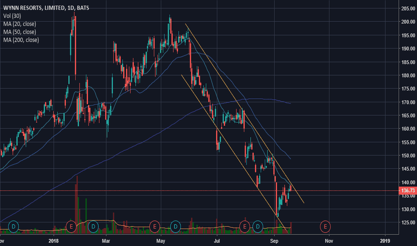417x246 pixels.
Task: Click the 140.00 price axis label
Action: pyautogui.click(x=408, y=182)
